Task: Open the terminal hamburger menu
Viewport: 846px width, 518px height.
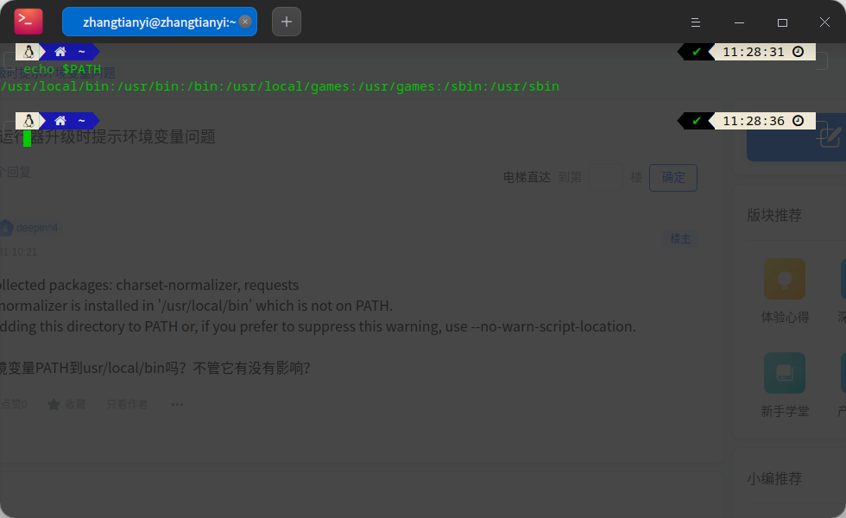Action: [x=696, y=22]
